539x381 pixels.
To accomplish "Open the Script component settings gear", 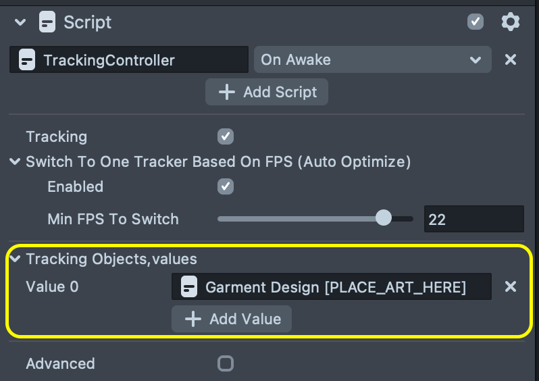I will point(511,22).
